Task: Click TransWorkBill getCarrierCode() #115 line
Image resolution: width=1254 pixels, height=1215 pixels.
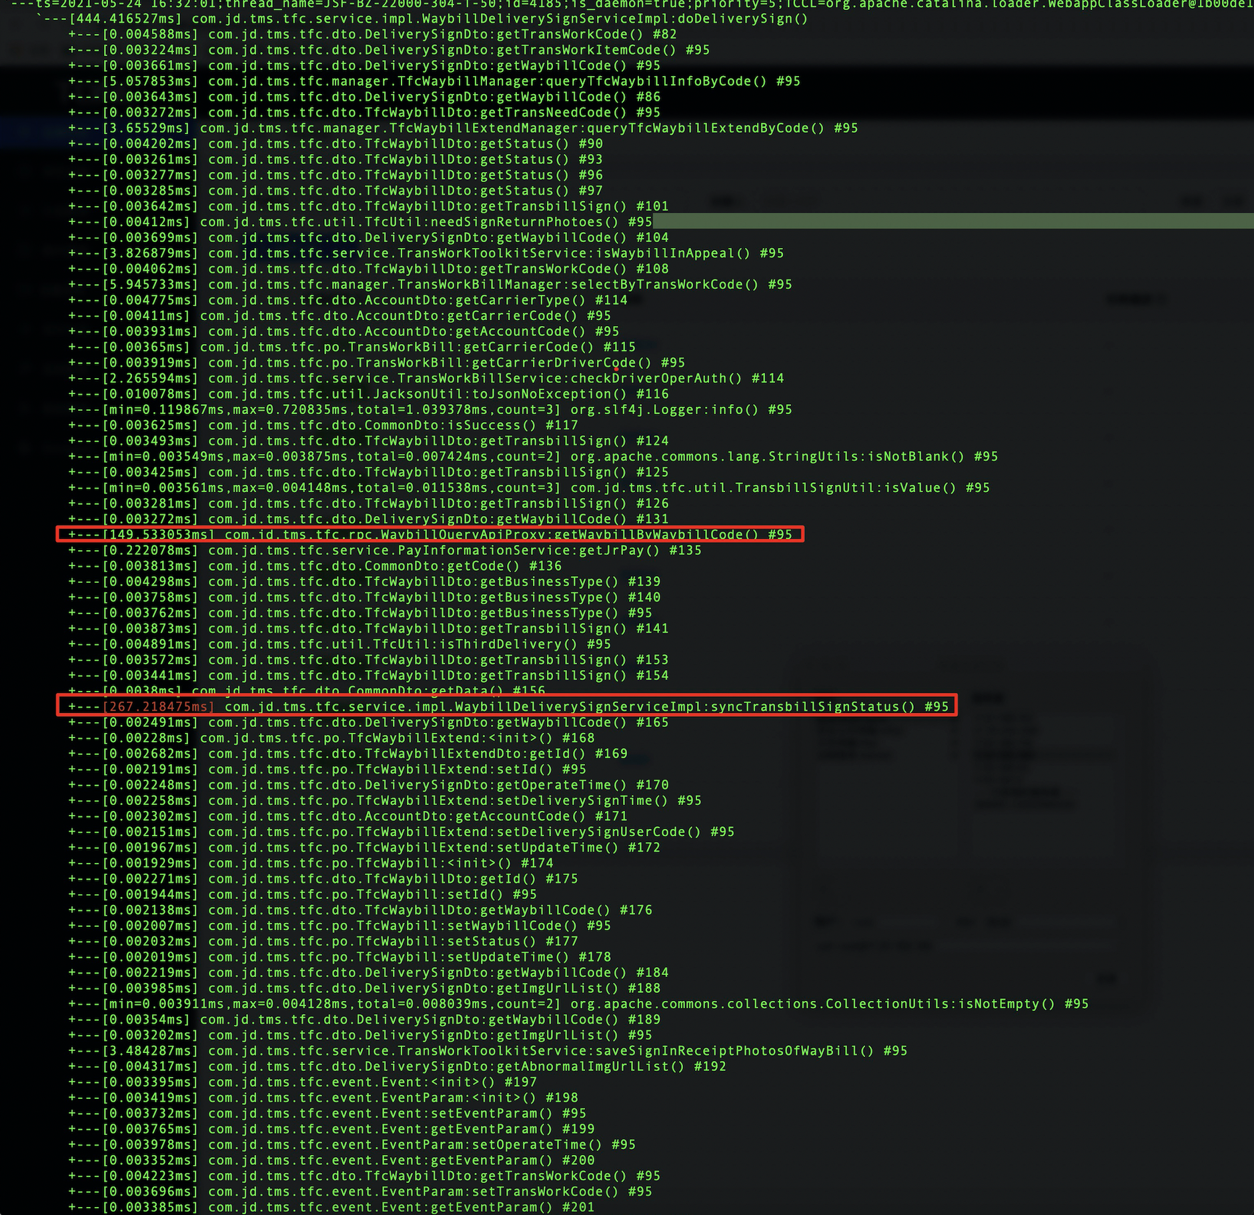Action: tap(352, 347)
